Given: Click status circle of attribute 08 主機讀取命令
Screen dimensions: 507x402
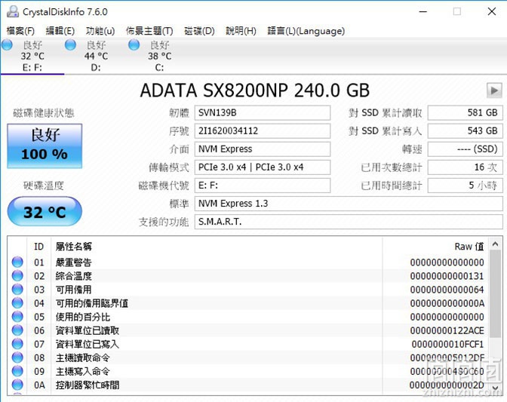Looking at the screenshot, I should (17, 358).
